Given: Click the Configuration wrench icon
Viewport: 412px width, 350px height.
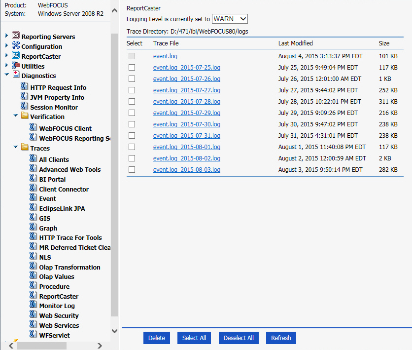Looking at the screenshot, I should click(x=16, y=45).
